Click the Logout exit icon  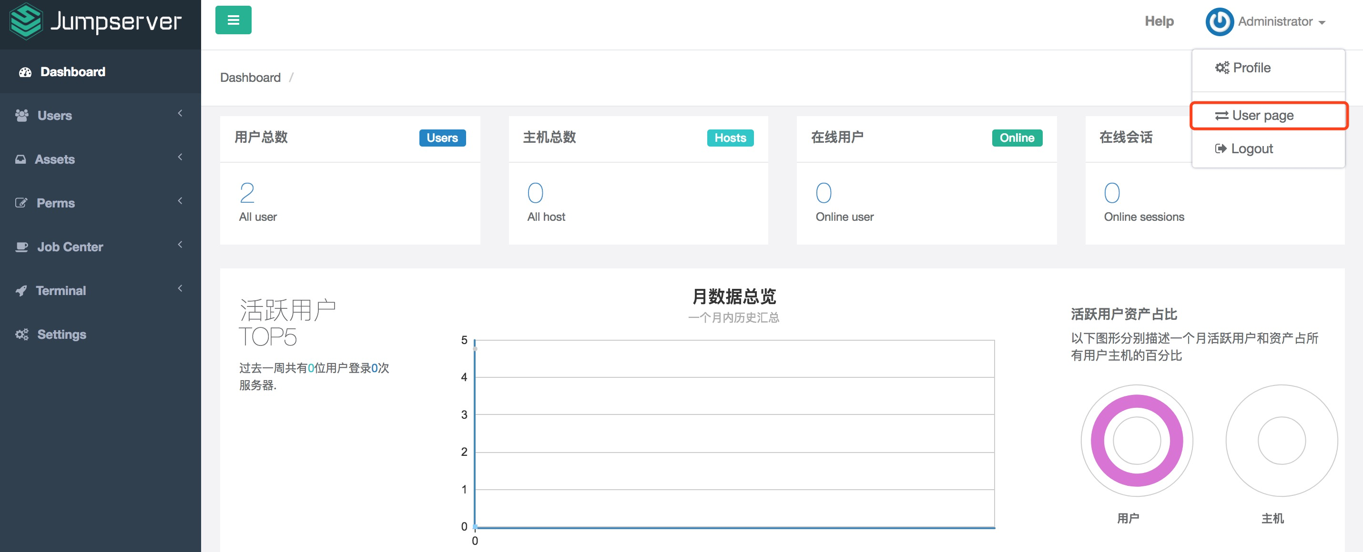(1221, 148)
